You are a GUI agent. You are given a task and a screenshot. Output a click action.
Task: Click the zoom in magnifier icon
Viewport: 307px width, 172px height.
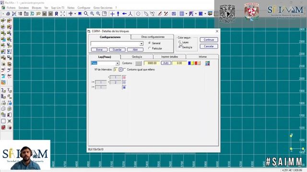coord(92,14)
